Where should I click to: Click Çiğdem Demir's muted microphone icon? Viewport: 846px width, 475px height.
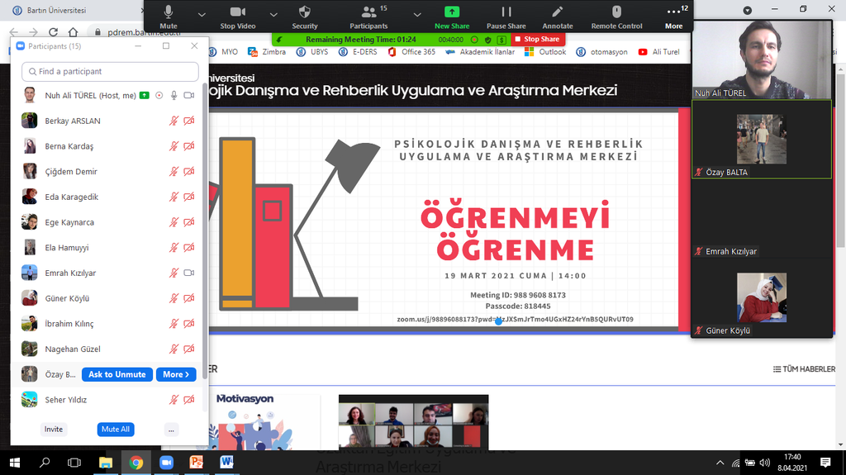tap(173, 172)
